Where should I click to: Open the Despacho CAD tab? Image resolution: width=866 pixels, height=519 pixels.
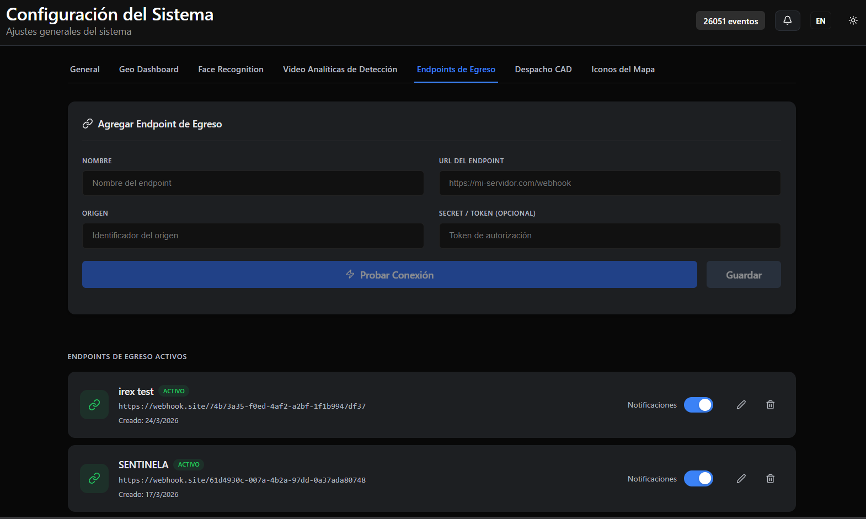543,69
